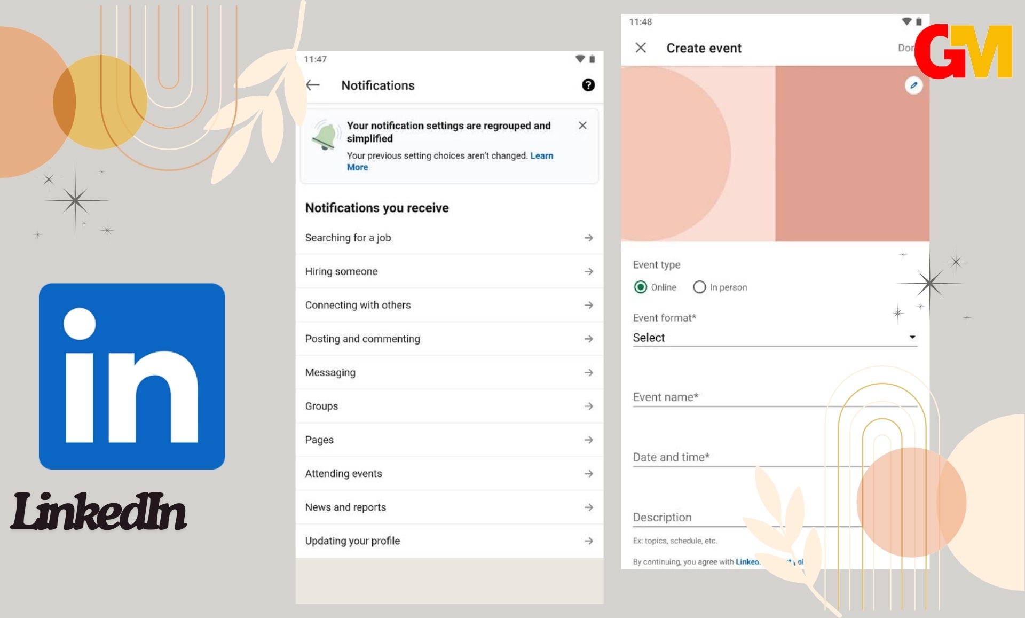Click the battery icon in Create event screen
The width and height of the screenshot is (1025, 618).
point(919,21)
